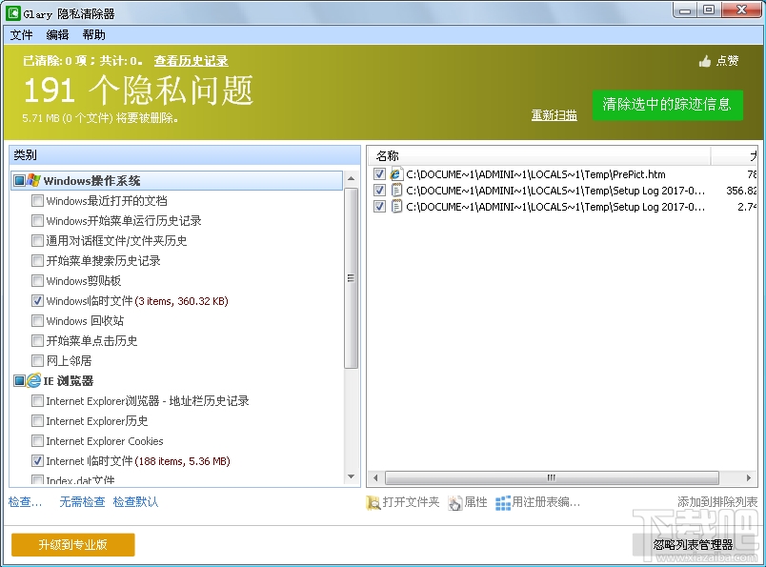This screenshot has width=766, height=567.
Task: Click the thumbs-up 点赞 icon
Action: pyautogui.click(x=704, y=61)
